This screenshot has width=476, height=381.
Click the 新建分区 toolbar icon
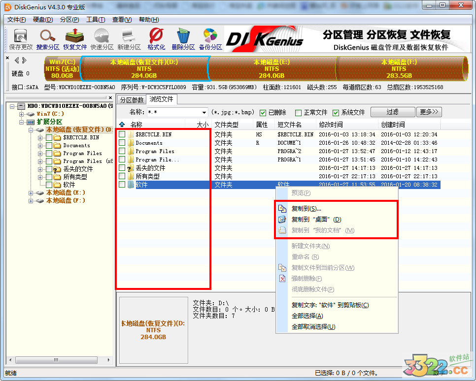(129, 39)
